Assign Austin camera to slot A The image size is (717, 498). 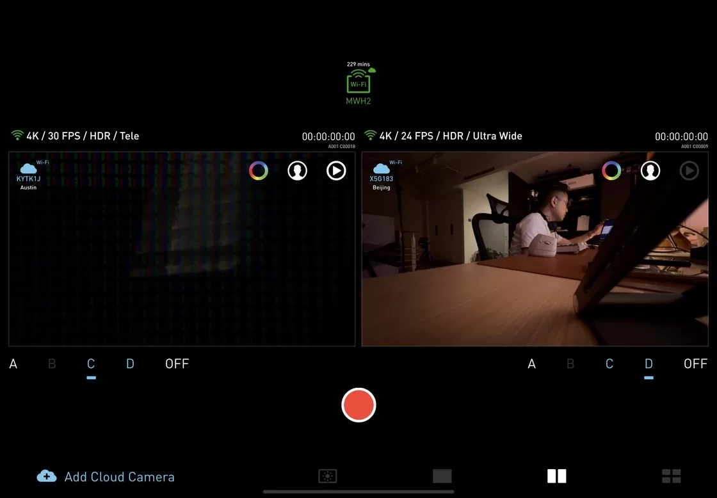click(13, 364)
